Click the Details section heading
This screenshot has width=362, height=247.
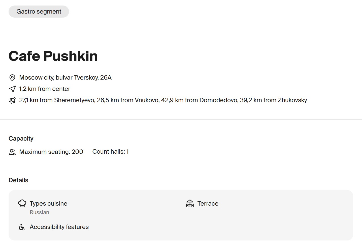18,180
